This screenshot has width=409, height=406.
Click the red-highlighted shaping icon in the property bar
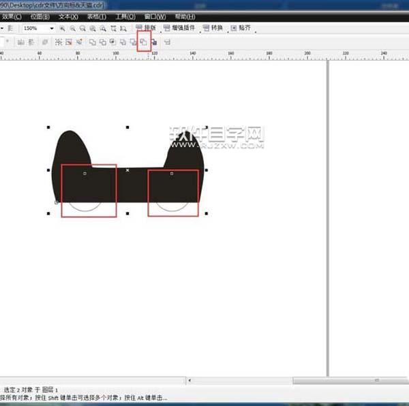click(x=144, y=42)
